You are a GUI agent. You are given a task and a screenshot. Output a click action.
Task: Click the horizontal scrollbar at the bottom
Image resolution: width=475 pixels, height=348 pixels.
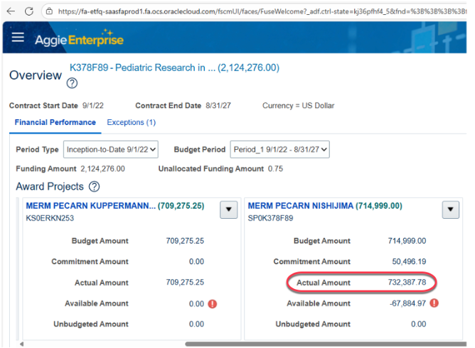pyautogui.click(x=284, y=344)
